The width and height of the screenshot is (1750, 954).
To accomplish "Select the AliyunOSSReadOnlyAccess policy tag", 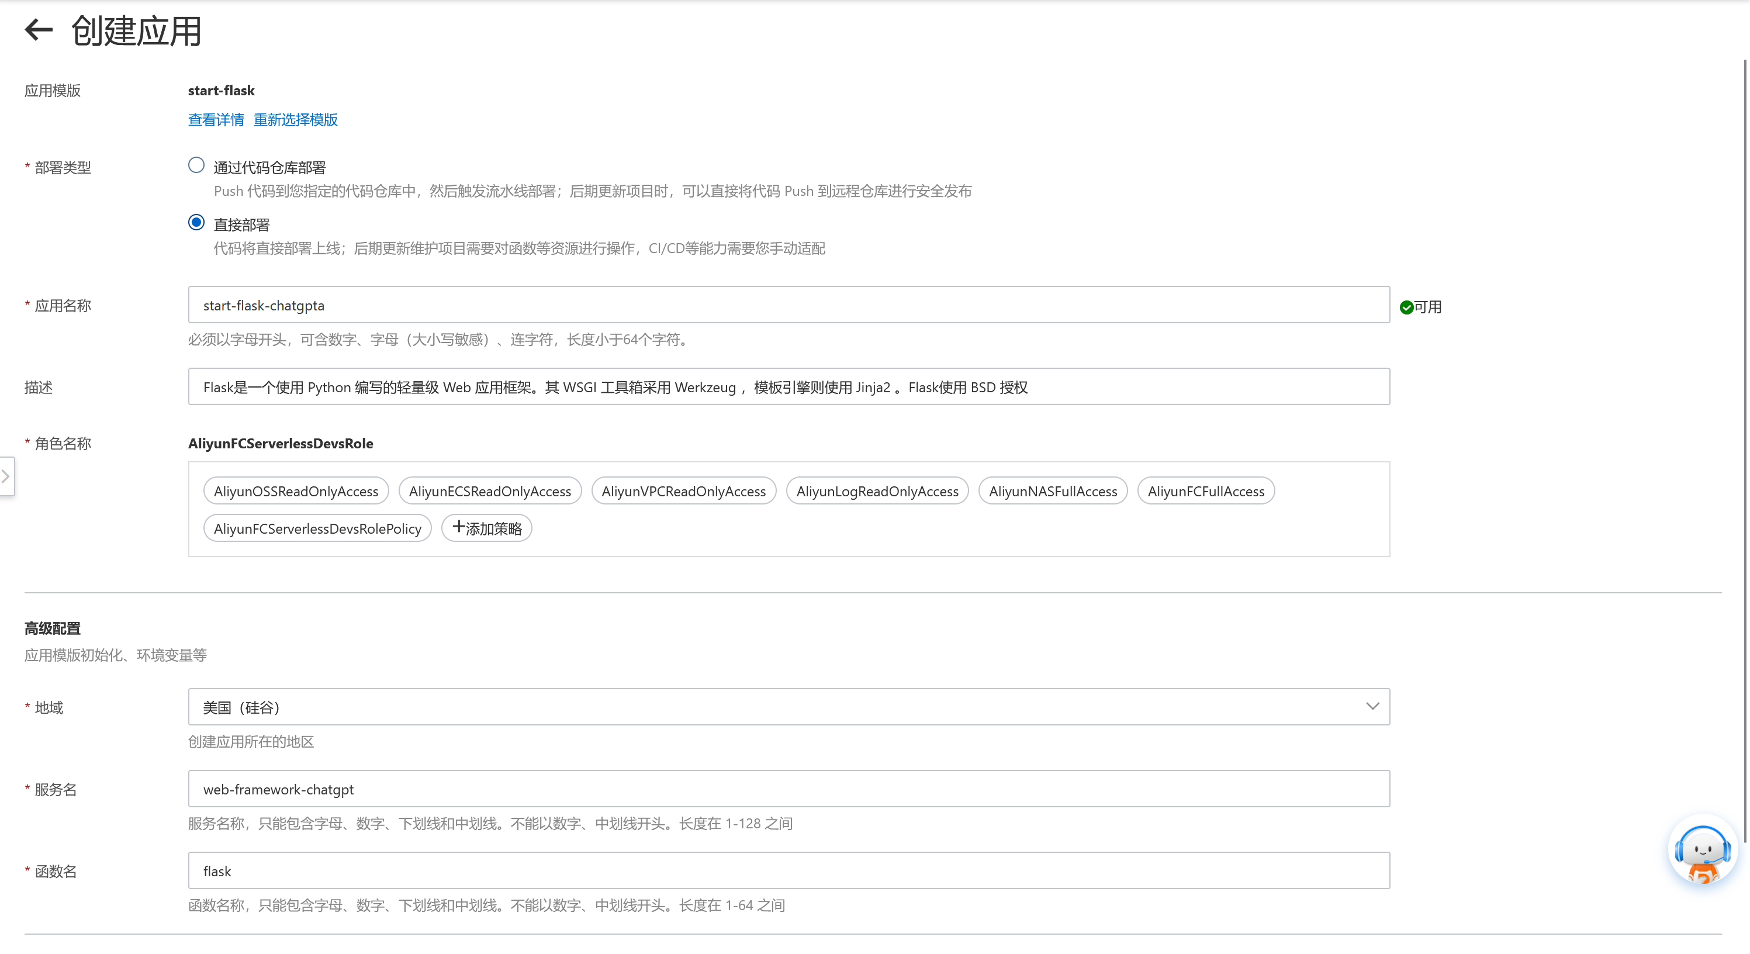I will click(296, 490).
